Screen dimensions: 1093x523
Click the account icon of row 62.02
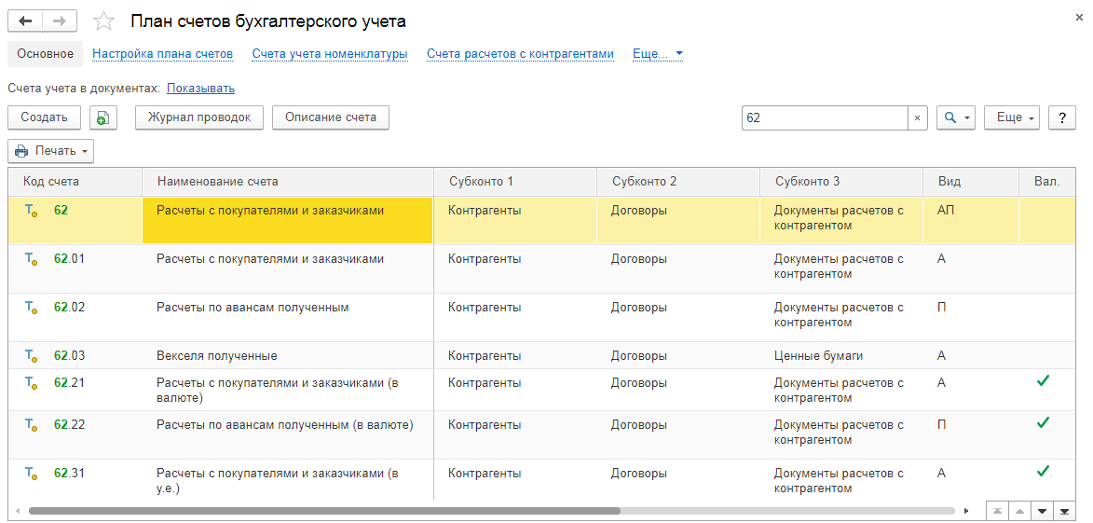coord(31,308)
